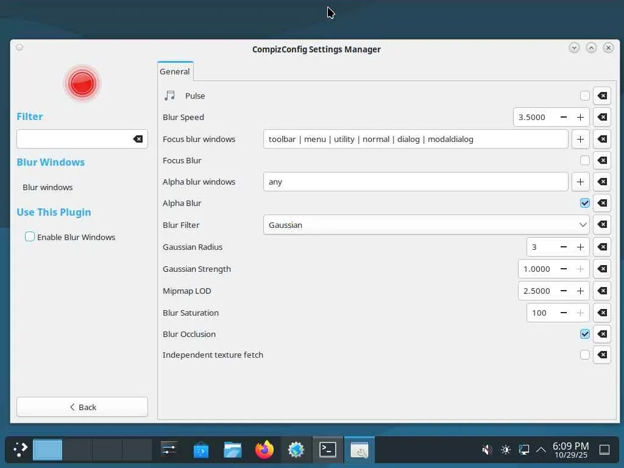Reset the Focus Blur option to default

click(x=601, y=160)
